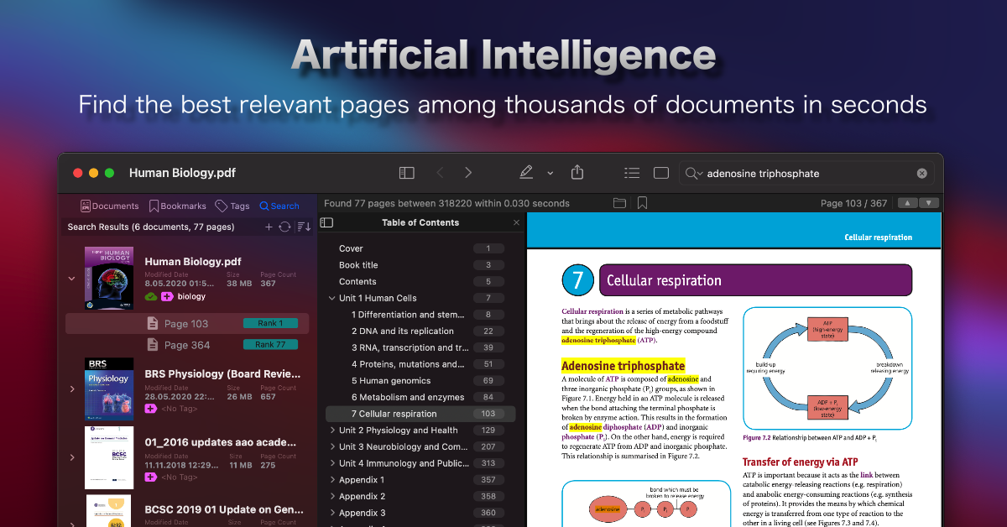This screenshot has width=1007, height=527.
Task: Open the Page 364 search result
Action: click(187, 345)
